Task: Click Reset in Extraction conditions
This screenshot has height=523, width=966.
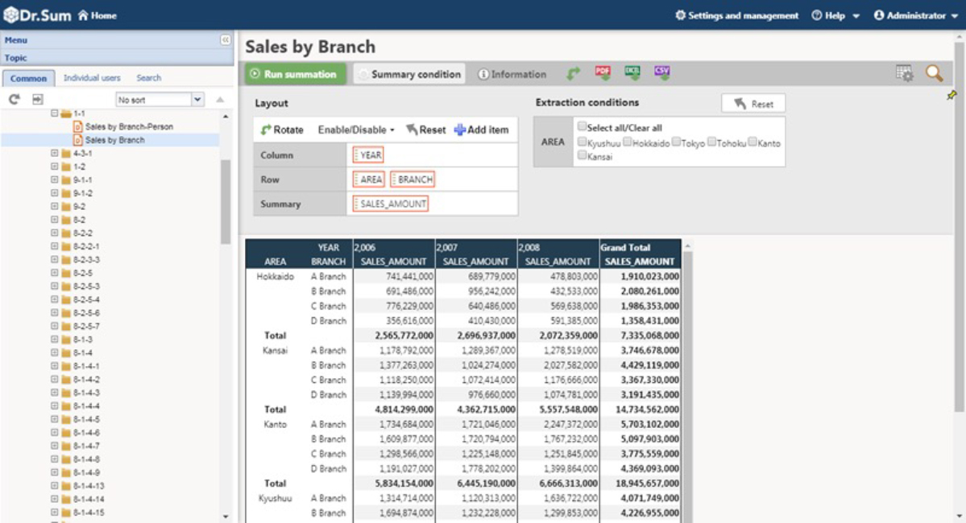Action: coord(753,104)
